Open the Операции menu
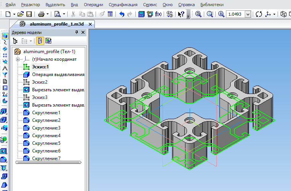291x191 pixels. pos(93,5)
